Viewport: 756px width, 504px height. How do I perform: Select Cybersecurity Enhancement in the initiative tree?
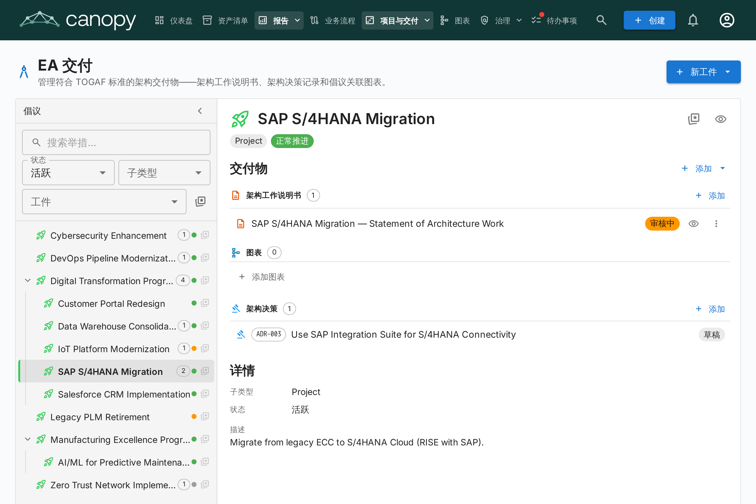tap(108, 236)
